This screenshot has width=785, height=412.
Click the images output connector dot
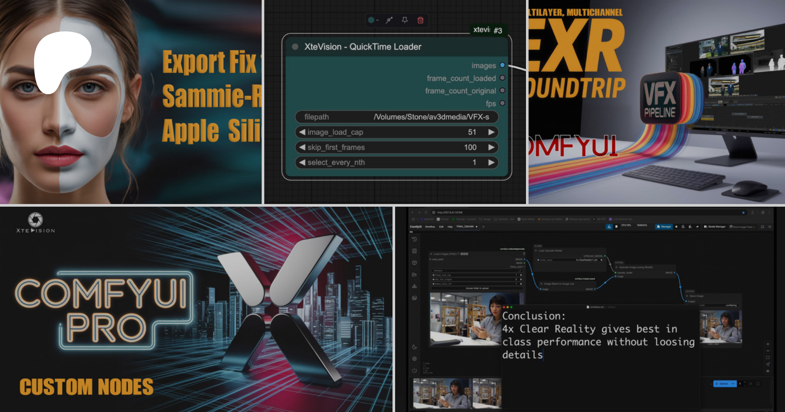coord(502,65)
